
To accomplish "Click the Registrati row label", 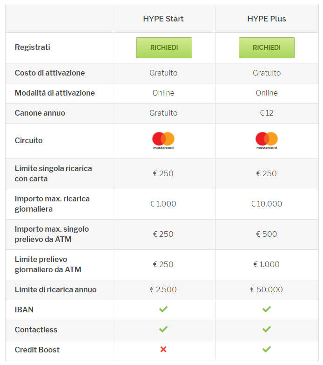I will tap(33, 47).
